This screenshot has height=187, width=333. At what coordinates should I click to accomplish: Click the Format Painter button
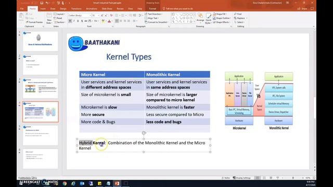click(34, 22)
